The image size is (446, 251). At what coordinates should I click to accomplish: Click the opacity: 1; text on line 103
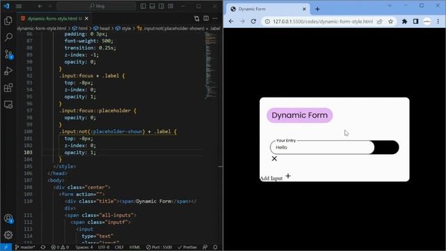(80, 153)
